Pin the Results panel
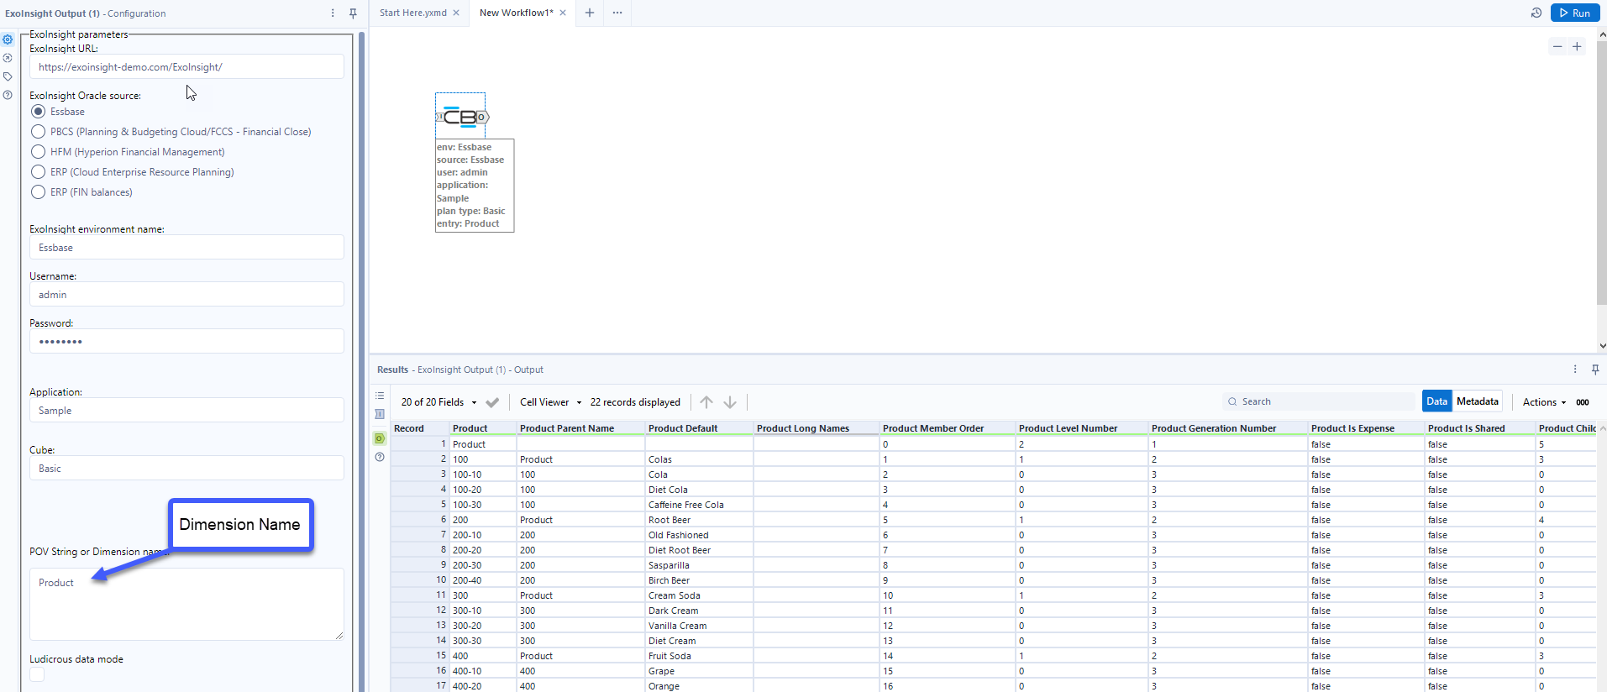 click(x=1595, y=370)
